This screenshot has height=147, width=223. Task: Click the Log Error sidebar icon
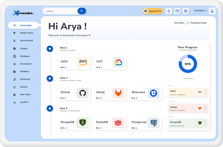(14, 103)
